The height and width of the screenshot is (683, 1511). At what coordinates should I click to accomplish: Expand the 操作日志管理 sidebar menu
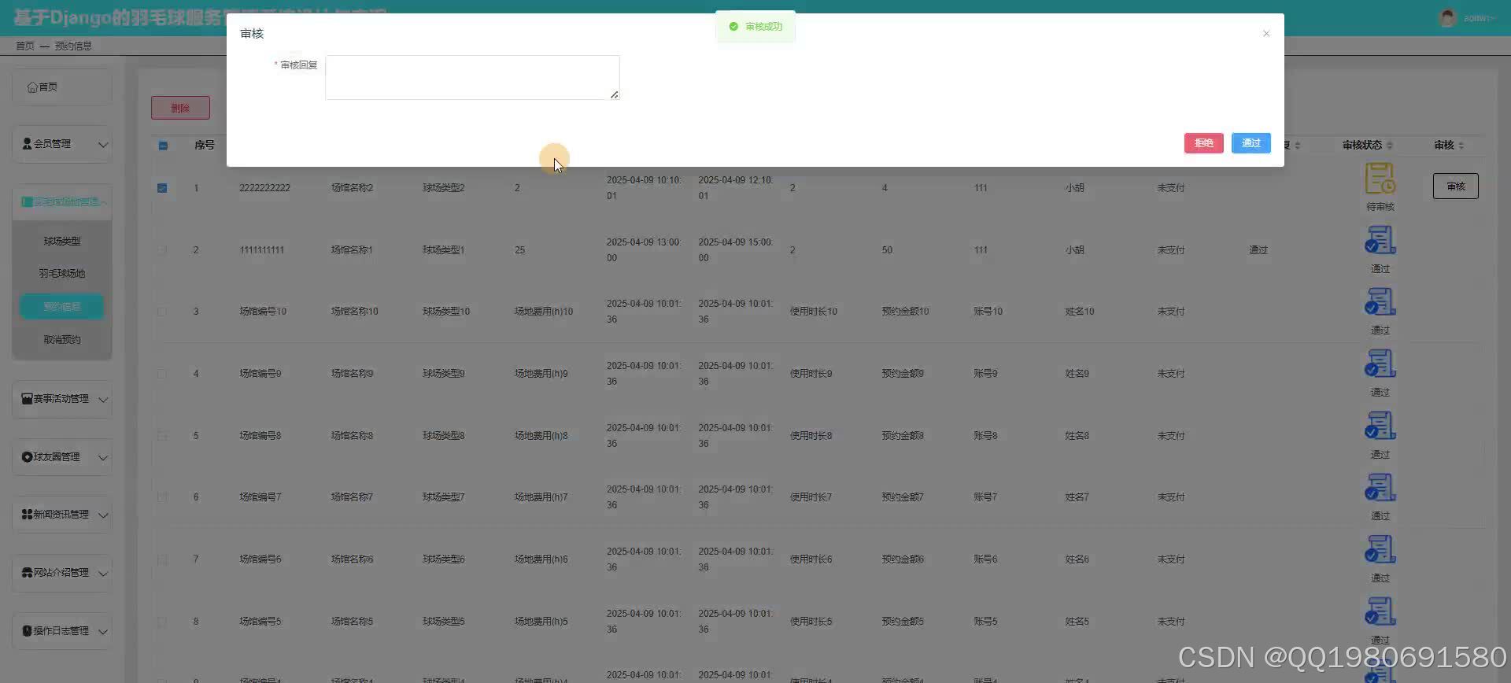pyautogui.click(x=62, y=631)
